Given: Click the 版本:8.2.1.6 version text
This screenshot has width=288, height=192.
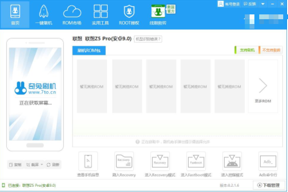Looking at the screenshot, I should tap(229, 185).
